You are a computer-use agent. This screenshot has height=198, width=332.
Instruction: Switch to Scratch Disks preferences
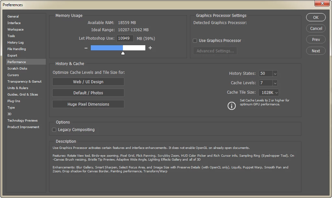point(26,68)
